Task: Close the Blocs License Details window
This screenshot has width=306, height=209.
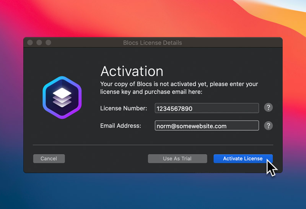Action: point(30,42)
